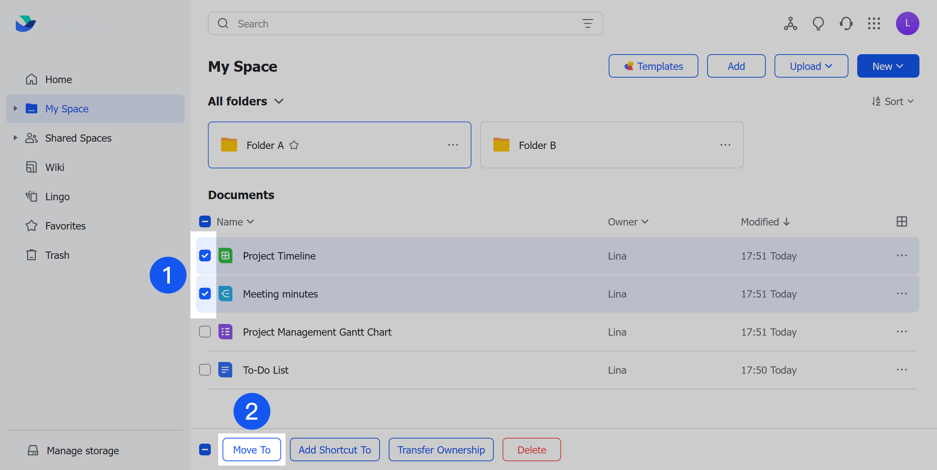The width and height of the screenshot is (937, 470).
Task: Open help via the headset icon
Action: click(846, 23)
